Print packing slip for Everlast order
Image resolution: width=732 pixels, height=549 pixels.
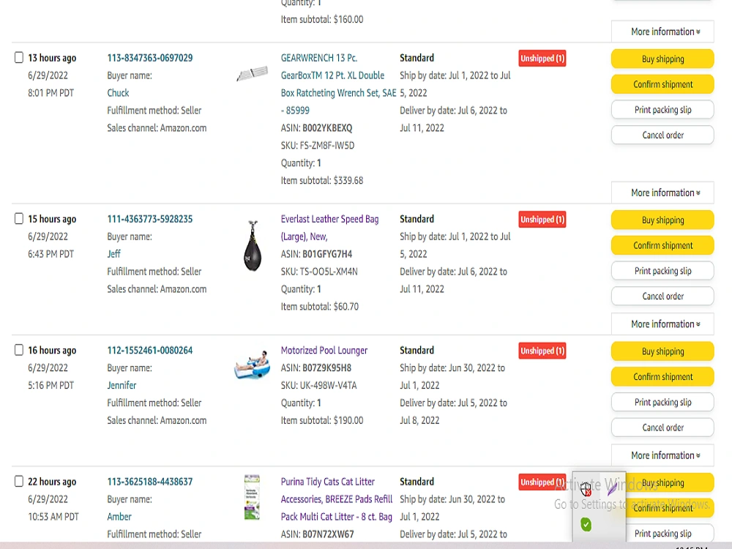point(662,271)
